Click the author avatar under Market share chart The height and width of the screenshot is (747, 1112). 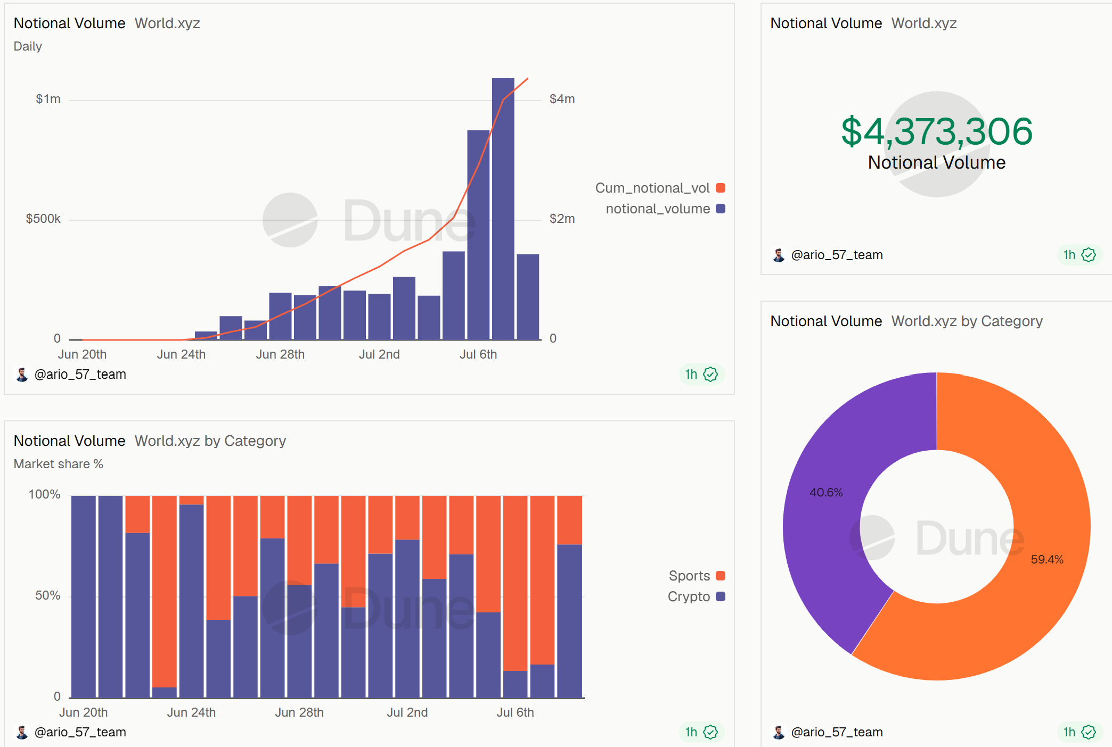pos(22,732)
